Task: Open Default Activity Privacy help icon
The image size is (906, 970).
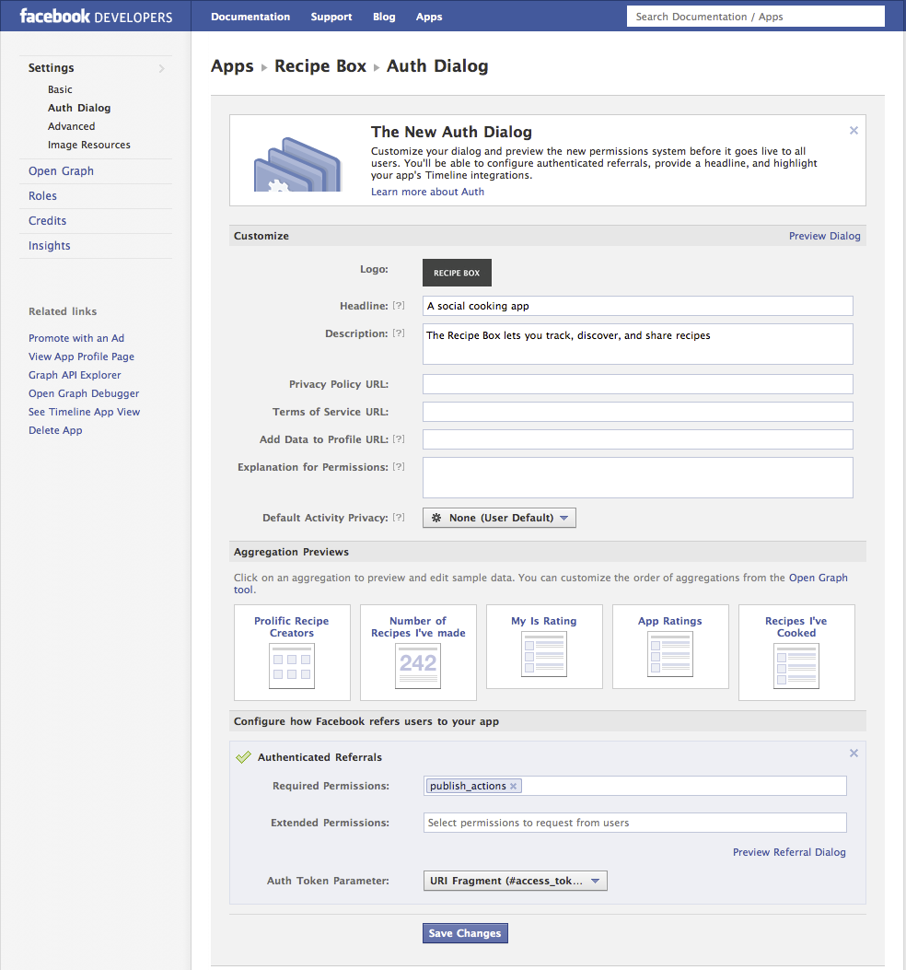Action: (399, 518)
